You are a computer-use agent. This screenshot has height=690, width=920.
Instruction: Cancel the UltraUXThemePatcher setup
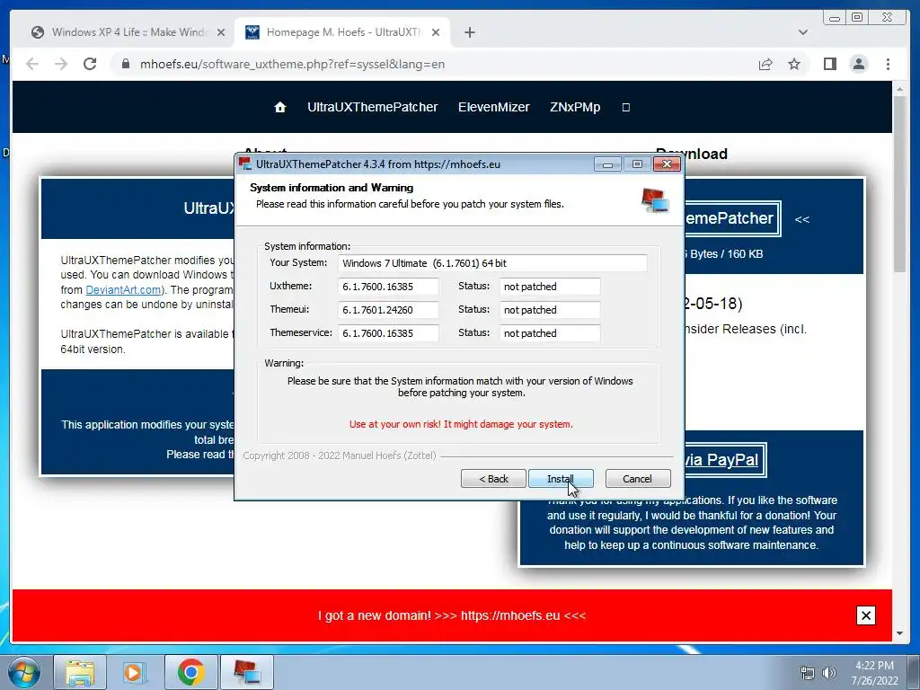pos(637,479)
